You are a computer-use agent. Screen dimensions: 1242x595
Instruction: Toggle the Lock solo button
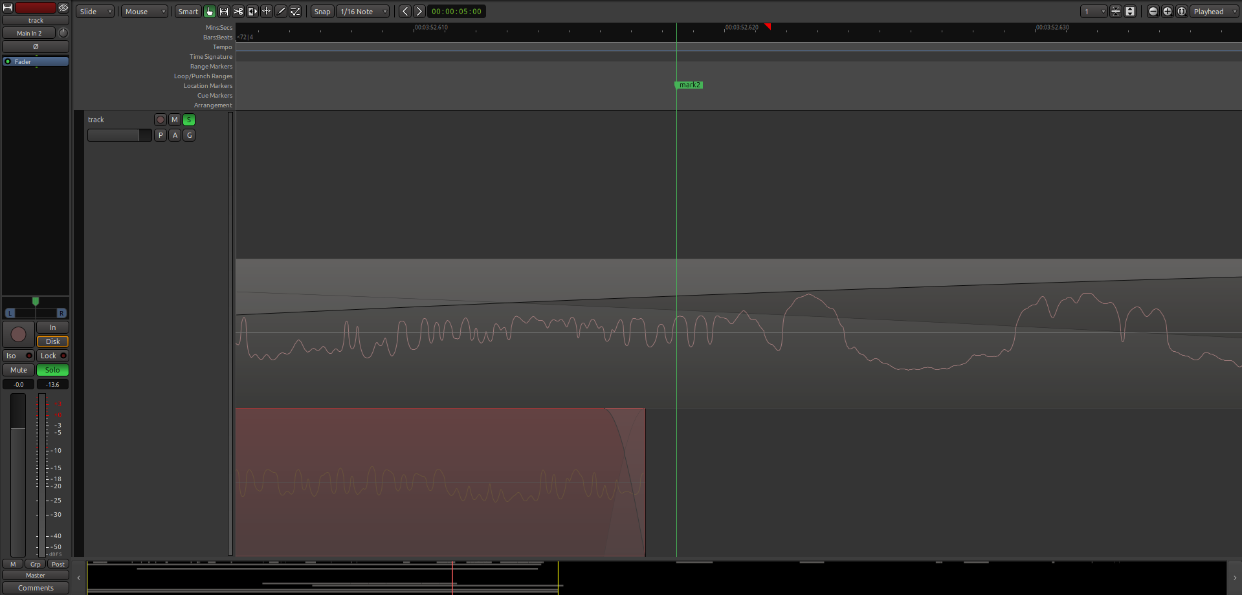coord(52,356)
